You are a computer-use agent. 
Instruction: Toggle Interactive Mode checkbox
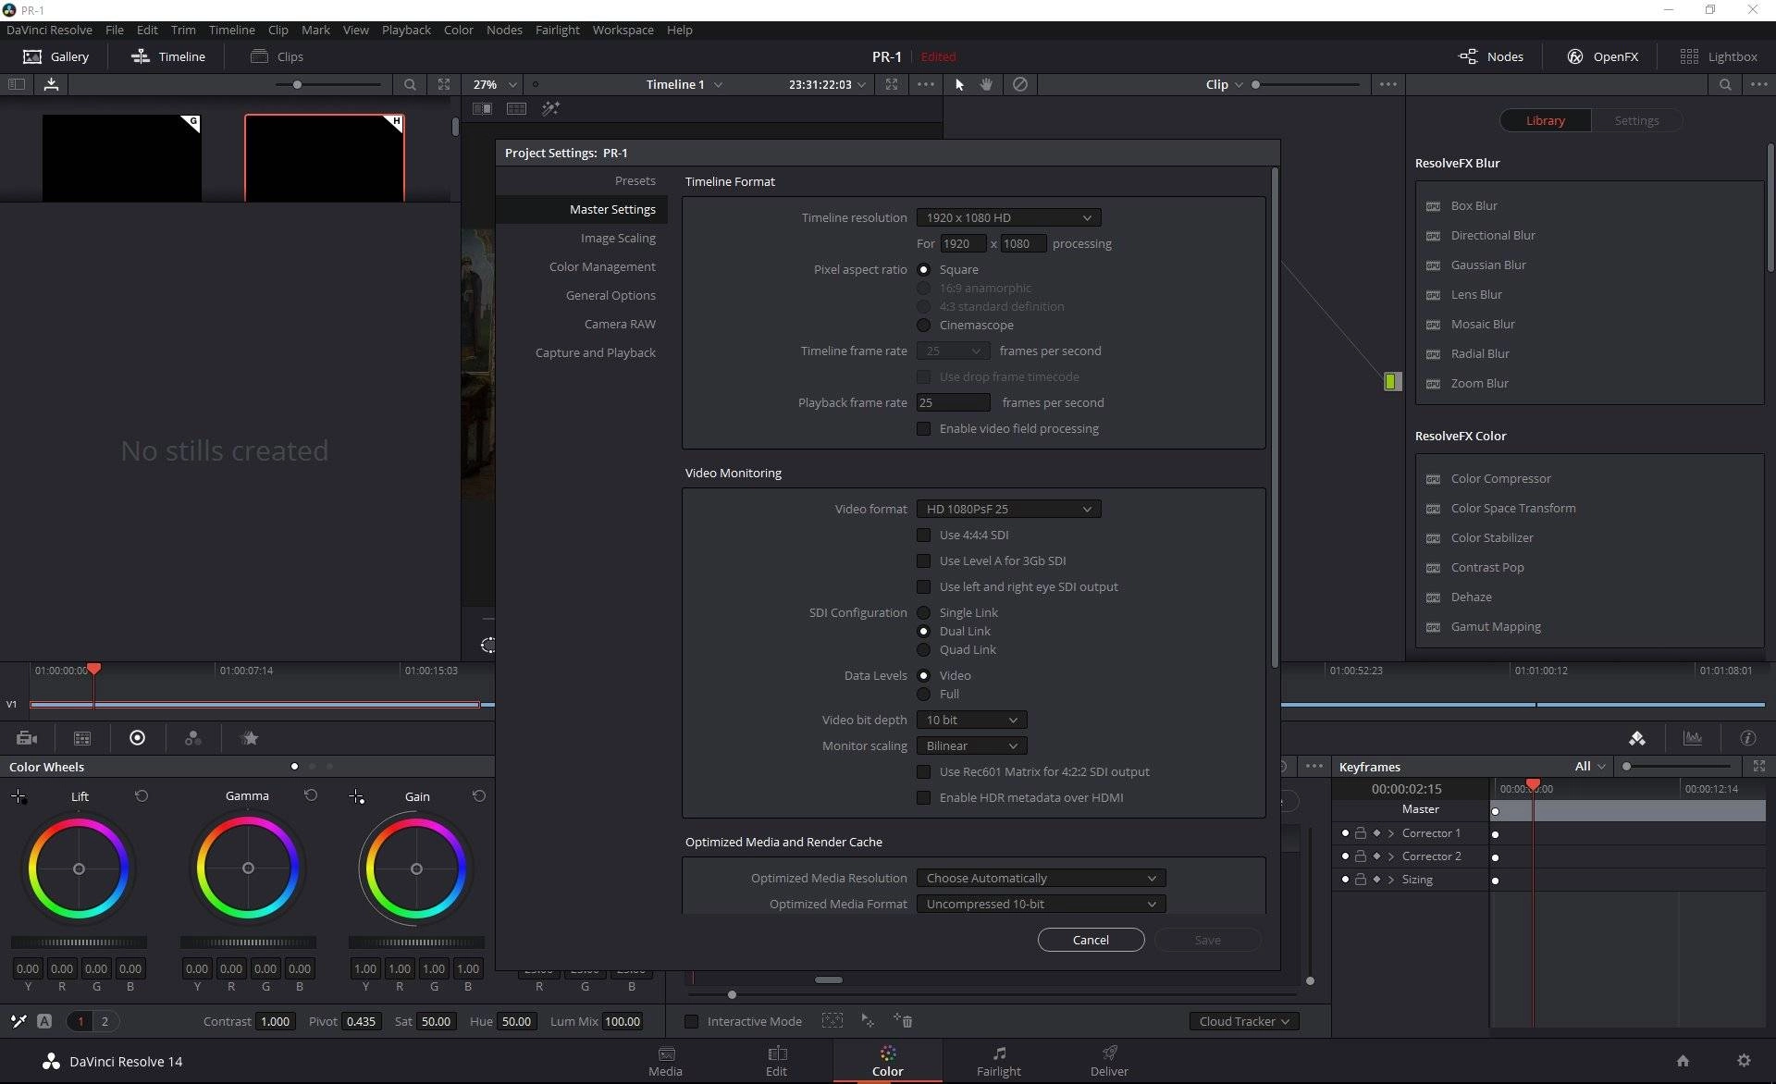click(691, 1021)
